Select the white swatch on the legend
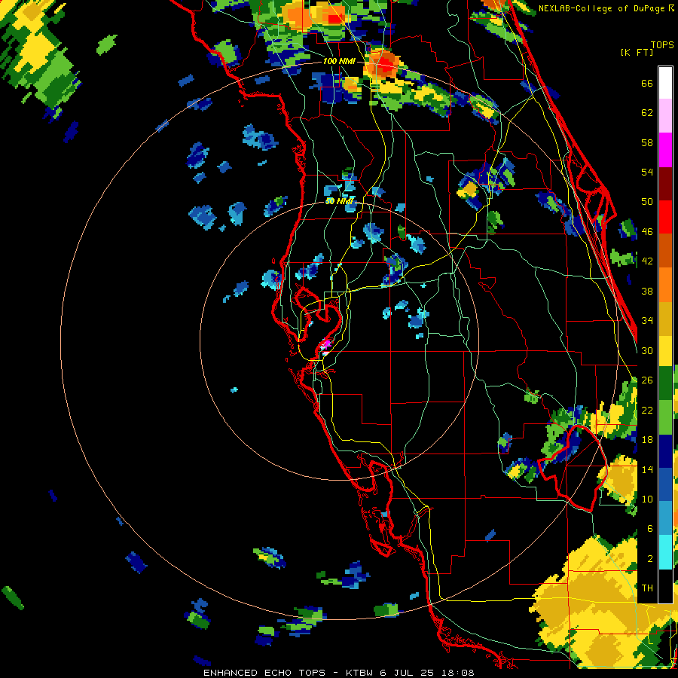The width and height of the screenshot is (678, 678). tap(665, 83)
